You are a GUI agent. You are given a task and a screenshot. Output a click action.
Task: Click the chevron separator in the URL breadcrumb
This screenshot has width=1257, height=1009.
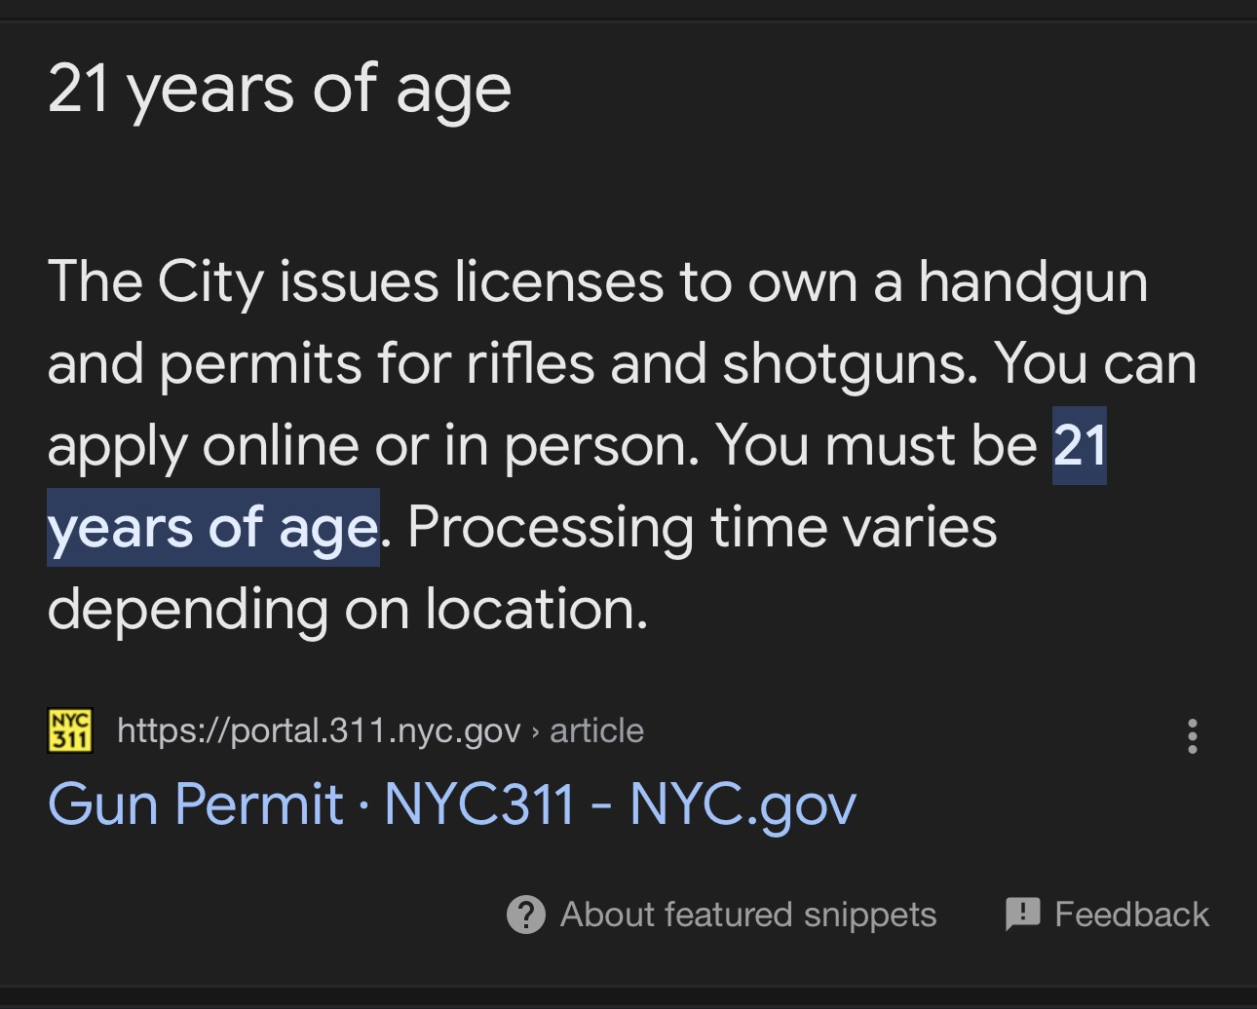point(535,731)
